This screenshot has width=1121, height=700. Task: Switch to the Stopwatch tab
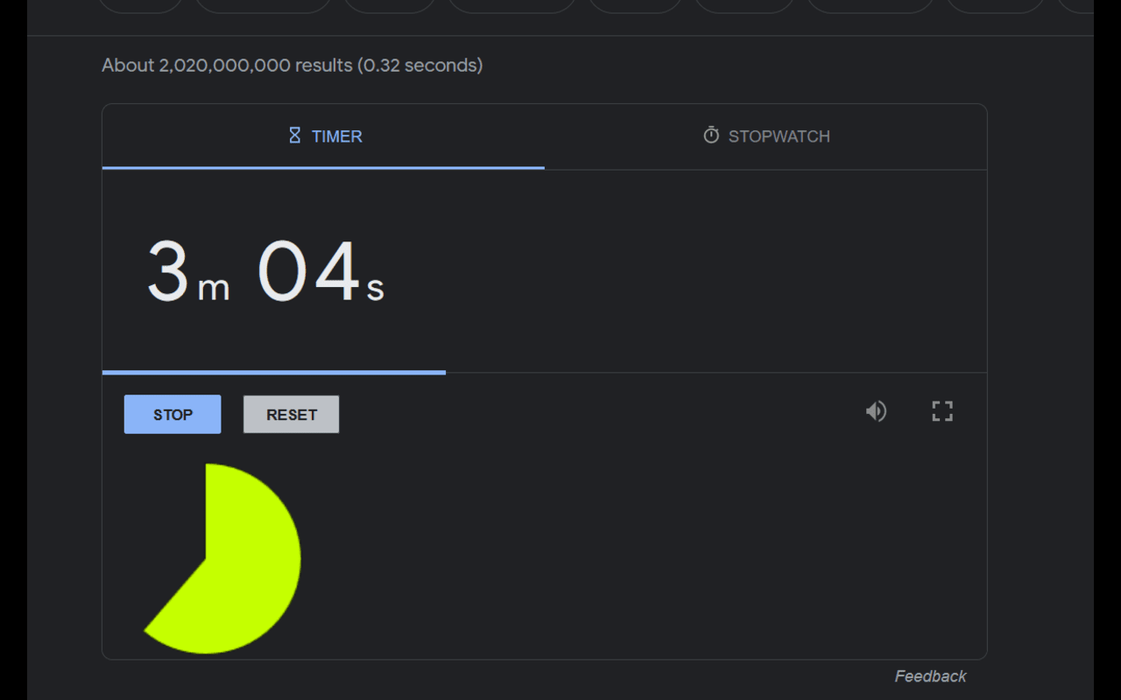point(765,136)
